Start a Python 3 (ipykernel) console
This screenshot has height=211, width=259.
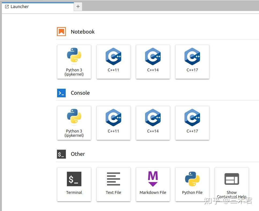[74, 123]
